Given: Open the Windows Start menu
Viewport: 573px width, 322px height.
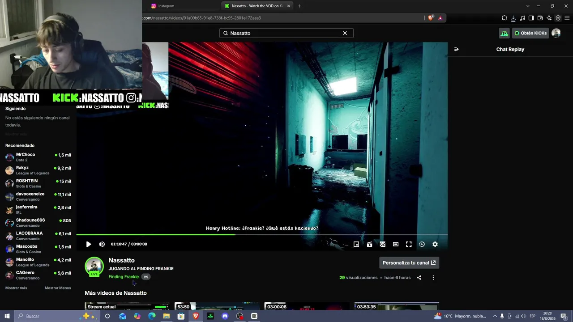Looking at the screenshot, I should pos(7,316).
